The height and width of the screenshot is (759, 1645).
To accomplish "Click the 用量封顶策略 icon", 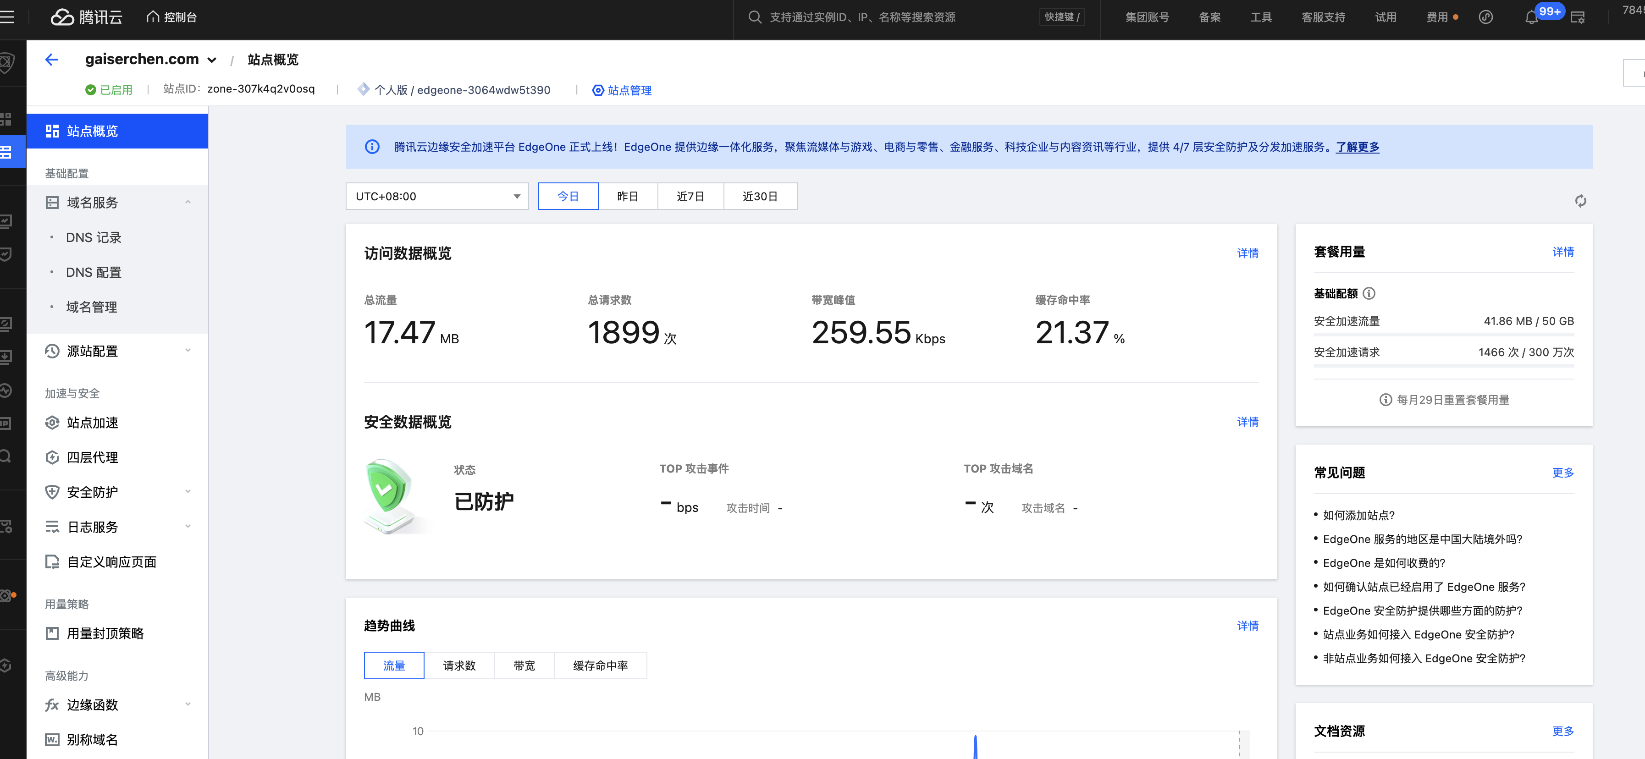I will tap(52, 633).
